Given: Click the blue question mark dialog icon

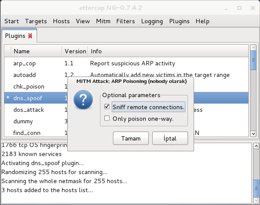Looking at the screenshot, I should click(x=83, y=100).
